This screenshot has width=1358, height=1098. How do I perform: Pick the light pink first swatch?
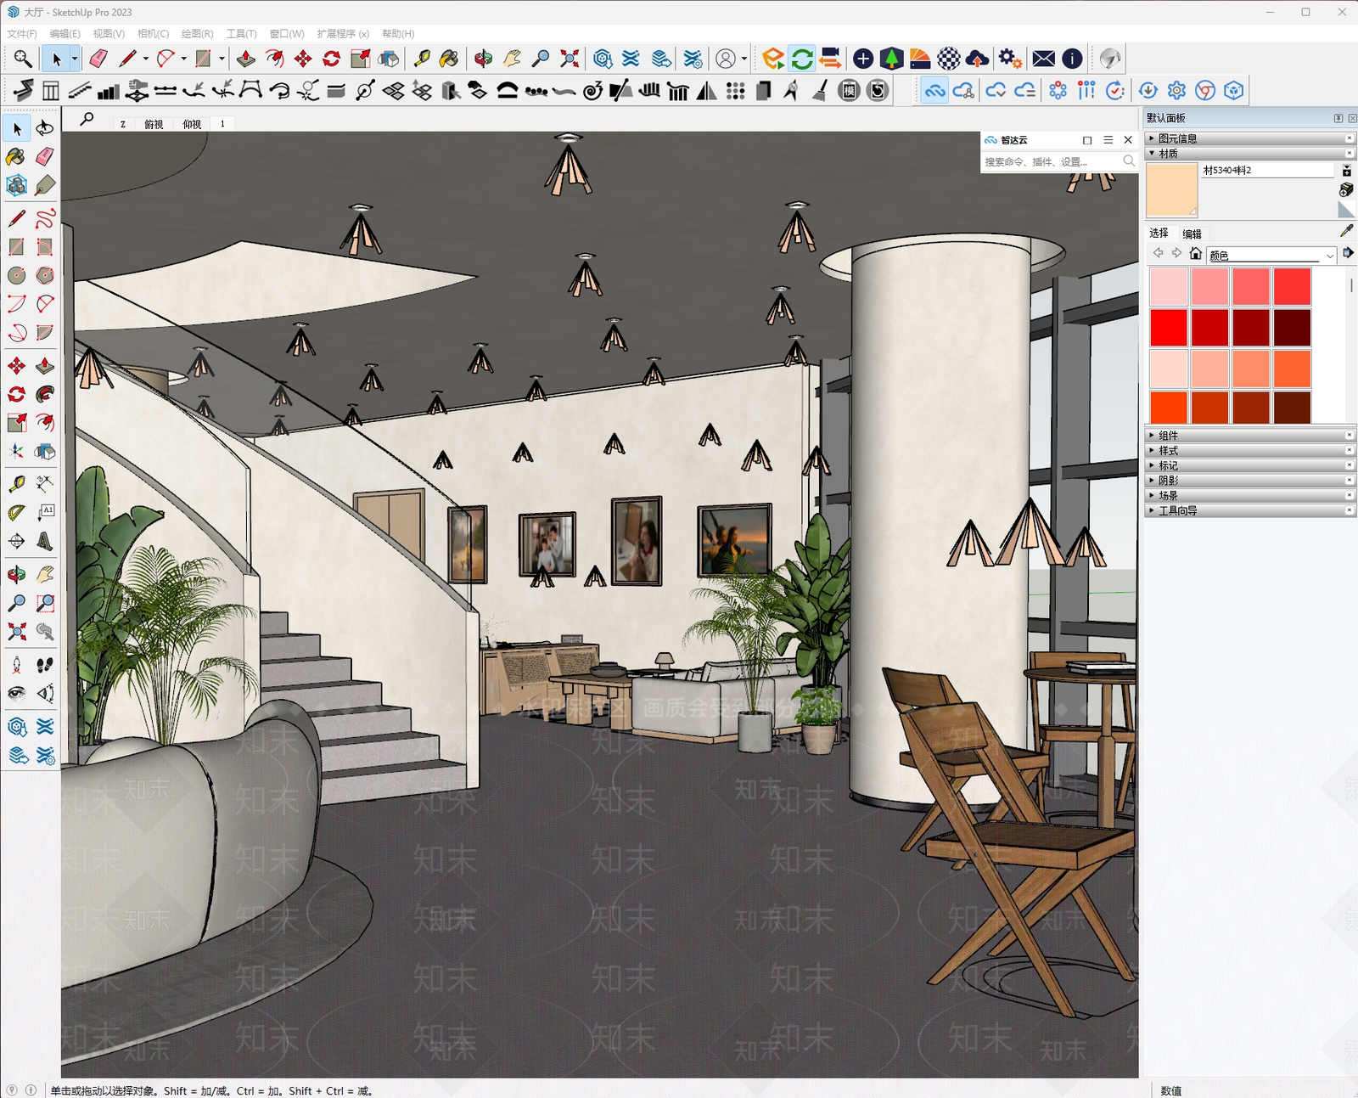[1169, 286]
